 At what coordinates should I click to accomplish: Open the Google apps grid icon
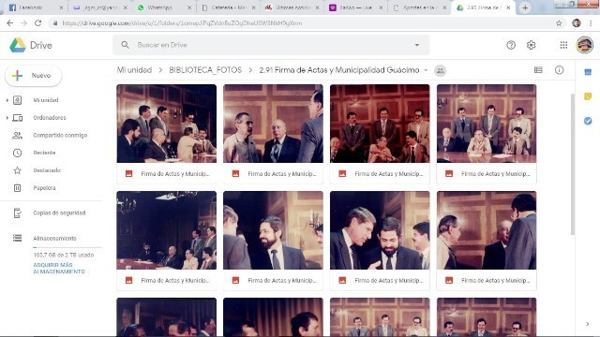point(563,45)
